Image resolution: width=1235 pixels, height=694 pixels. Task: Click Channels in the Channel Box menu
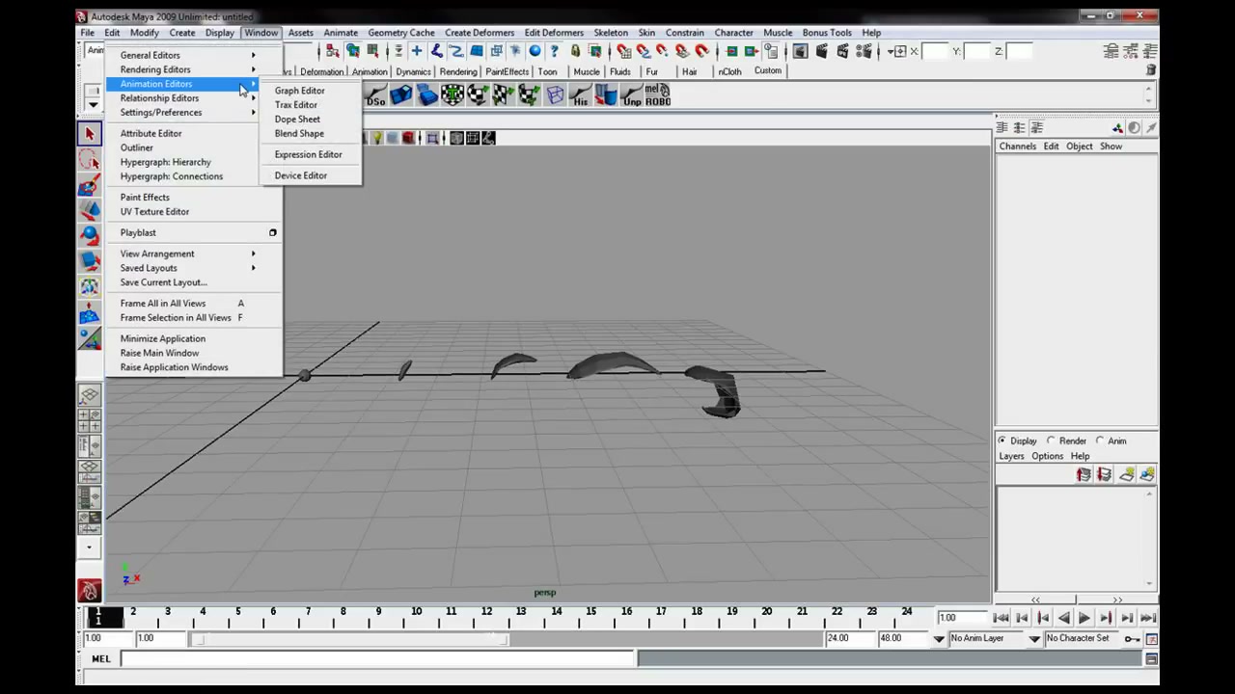pyautogui.click(x=1017, y=147)
